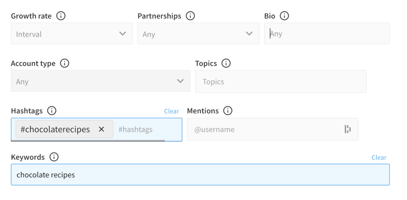Click the Hashtags info icon
This screenshot has width=407, height=200.
(52, 111)
